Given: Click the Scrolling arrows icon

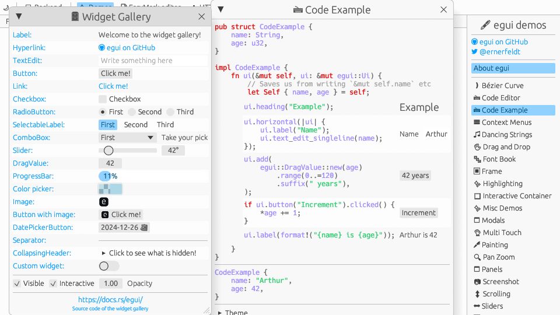Looking at the screenshot, I should (477, 294).
